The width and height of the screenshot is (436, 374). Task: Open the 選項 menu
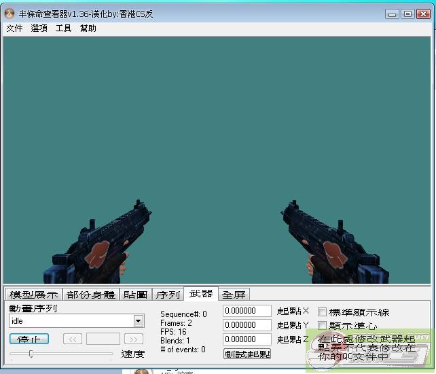tap(39, 29)
